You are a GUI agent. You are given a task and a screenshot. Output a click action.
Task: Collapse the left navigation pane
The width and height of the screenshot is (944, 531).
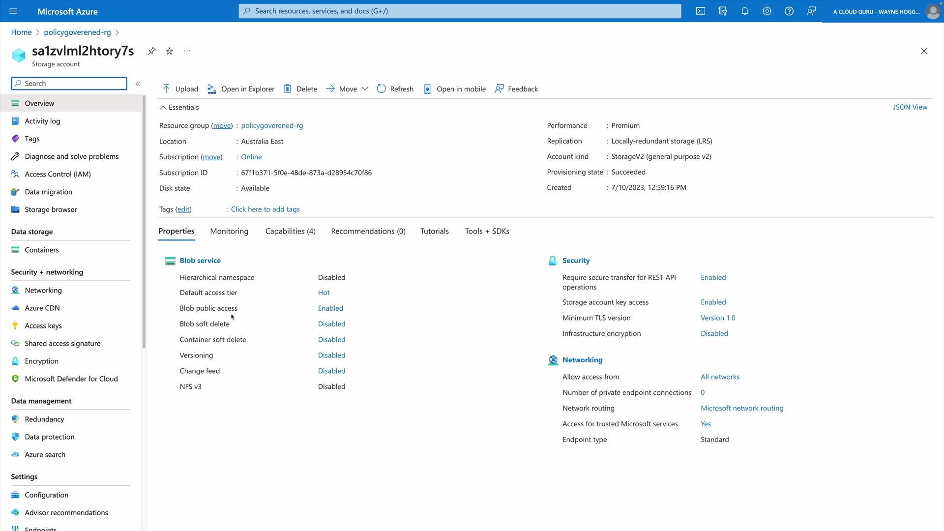pyautogui.click(x=138, y=84)
